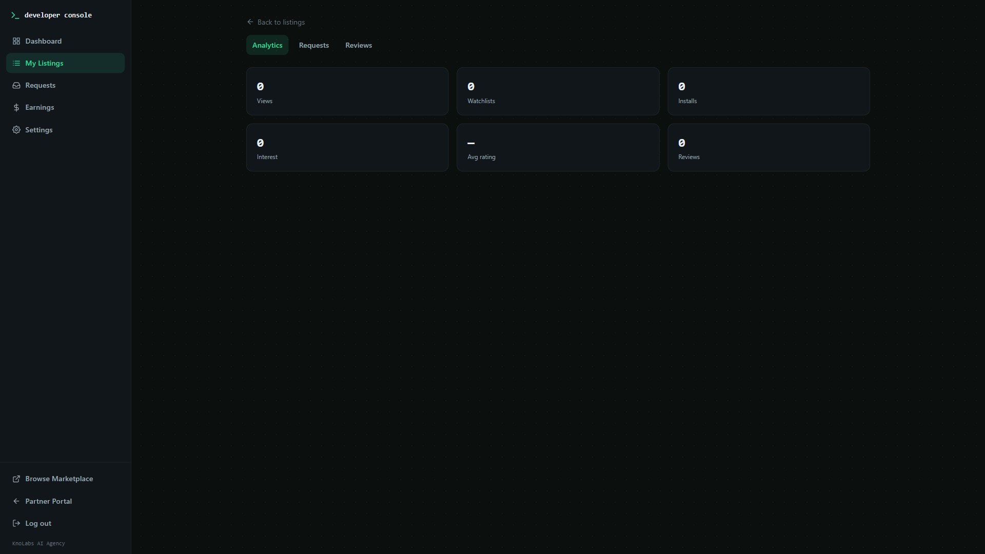Go to Settings in the sidebar
The image size is (985, 554).
pyautogui.click(x=65, y=130)
